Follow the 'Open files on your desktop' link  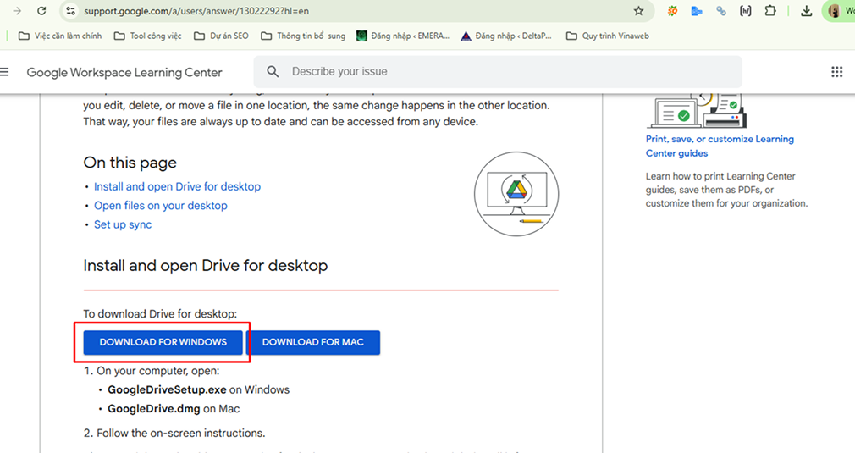point(160,206)
